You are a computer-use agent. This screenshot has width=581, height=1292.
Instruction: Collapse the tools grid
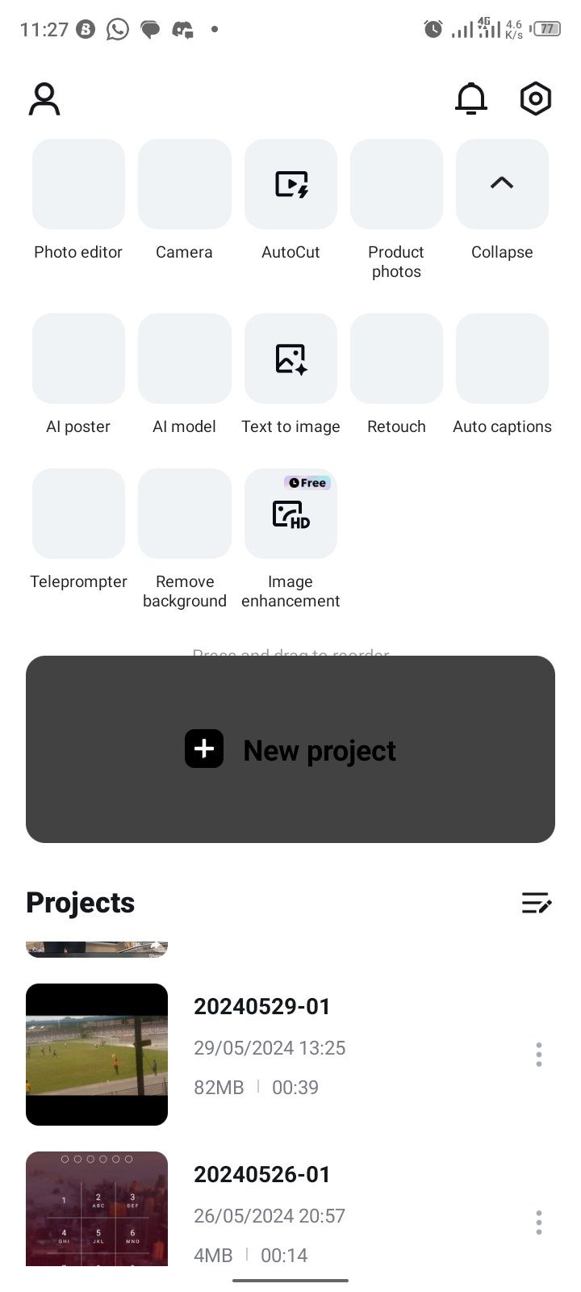coord(502,184)
